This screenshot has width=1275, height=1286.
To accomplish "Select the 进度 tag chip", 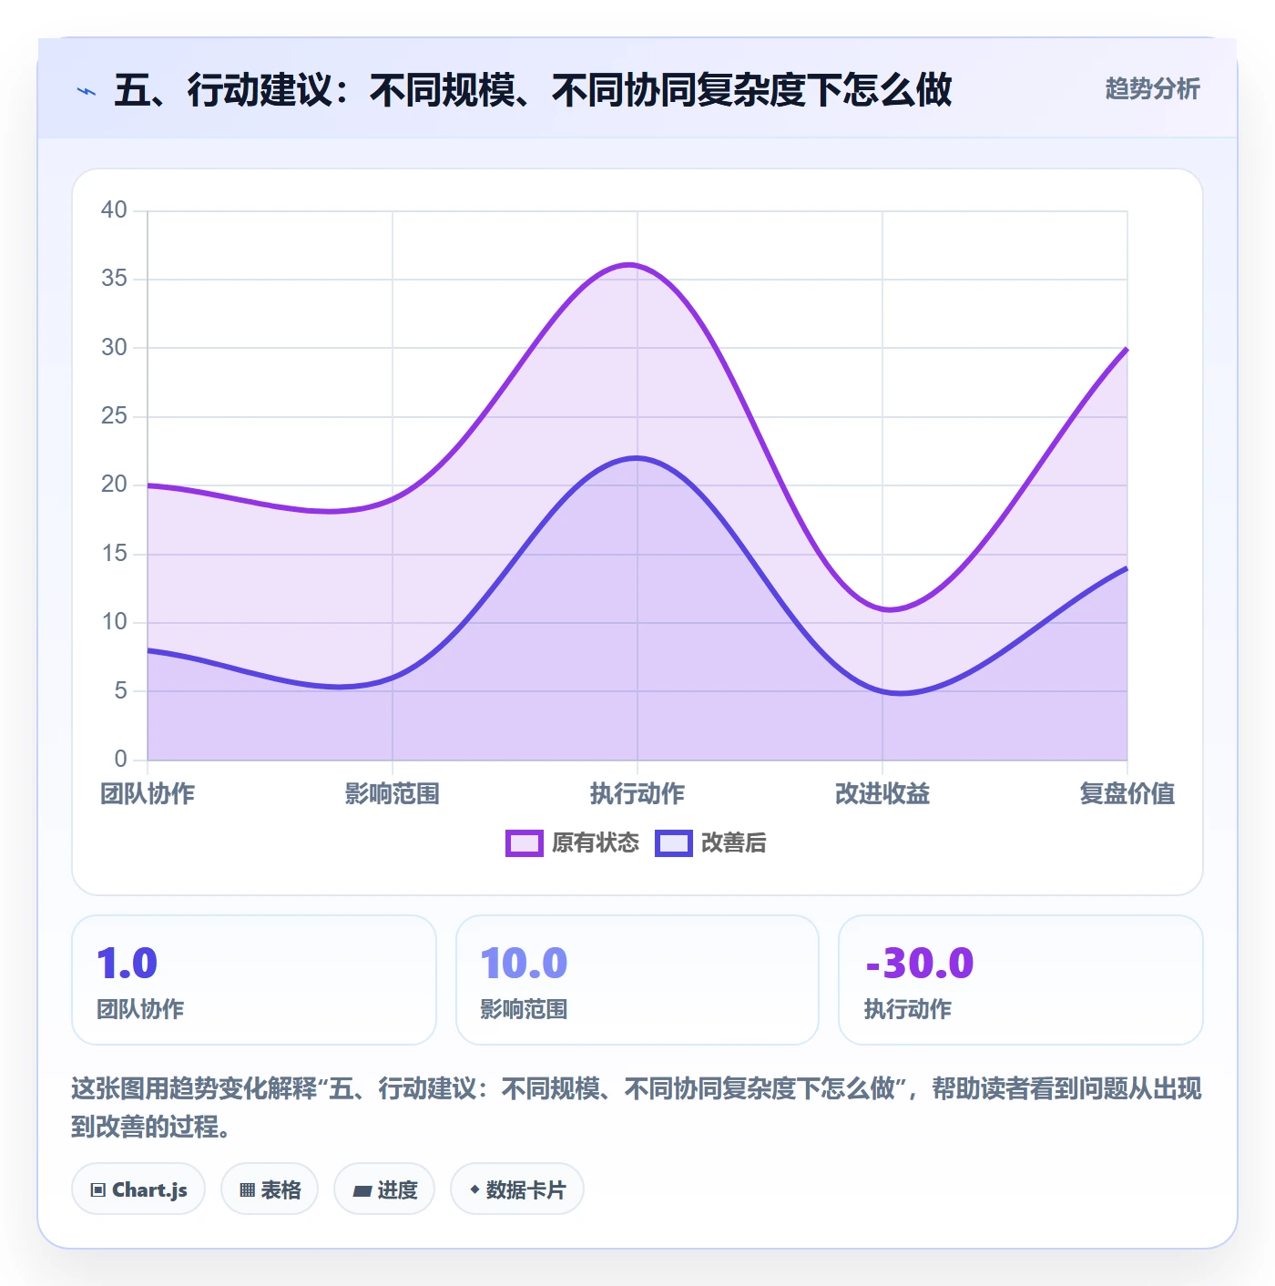I will tap(384, 1189).
